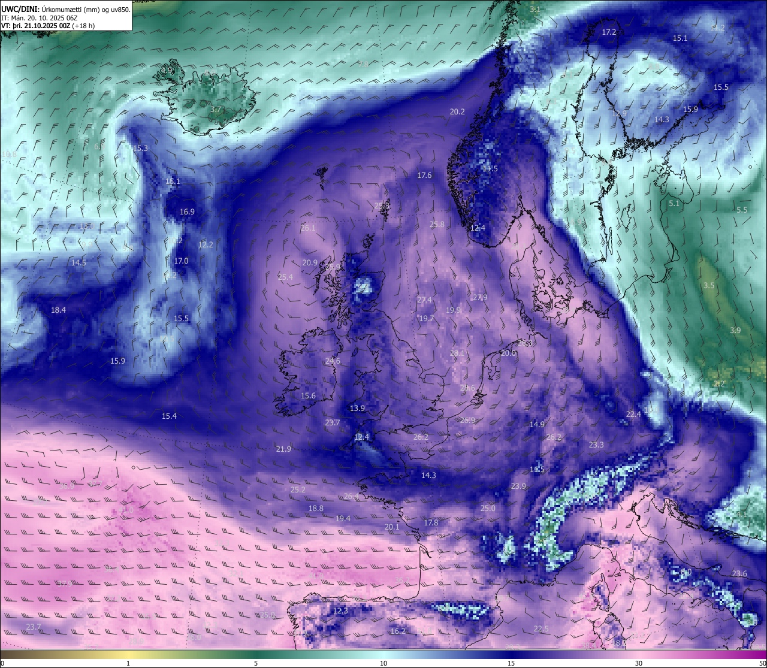The image size is (767, 668).
Task: Click the 20.9 value west of Scotland
Action: 310,262
